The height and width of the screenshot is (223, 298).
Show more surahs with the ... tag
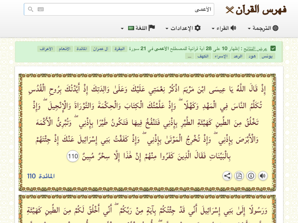[x=190, y=56]
